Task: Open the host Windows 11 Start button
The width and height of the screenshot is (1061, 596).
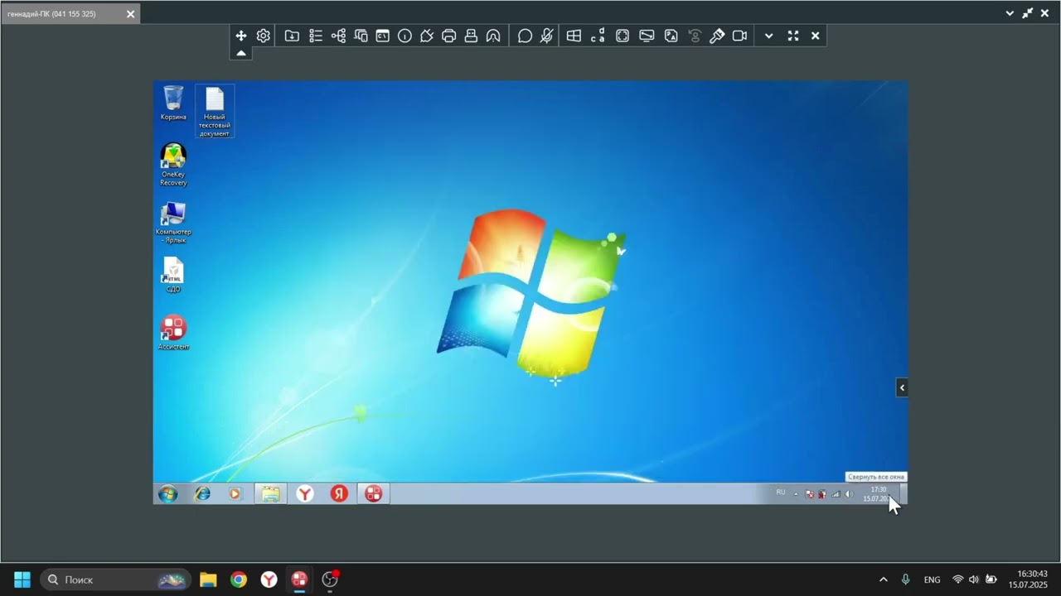Action: point(22,579)
